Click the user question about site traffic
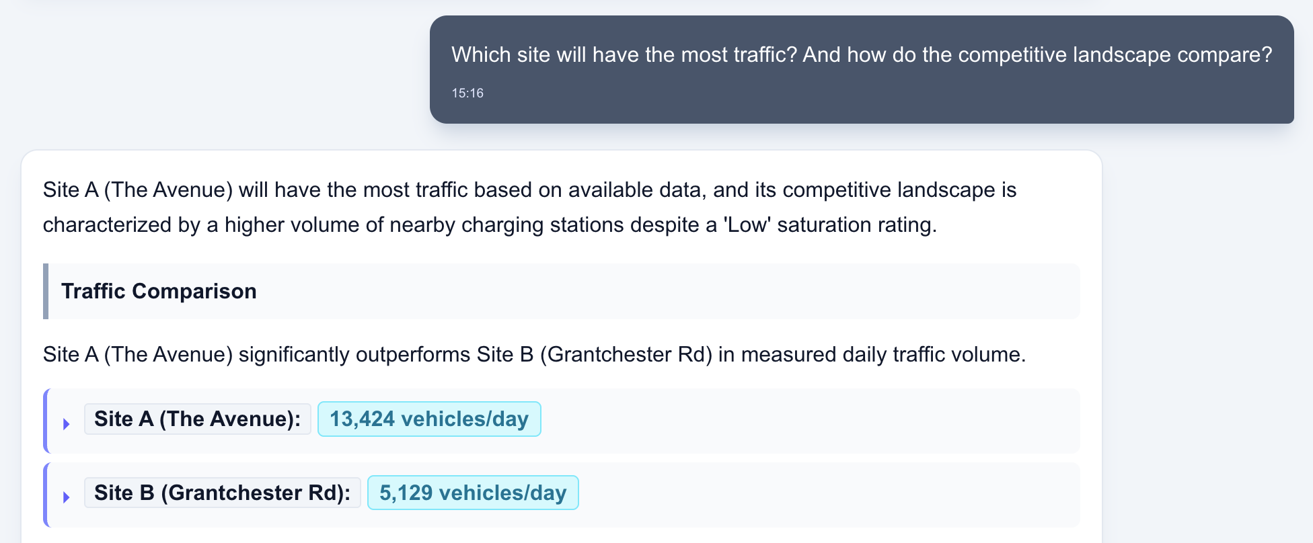 861,54
